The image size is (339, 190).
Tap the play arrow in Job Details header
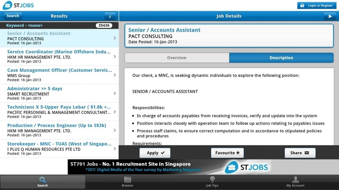tap(330, 16)
